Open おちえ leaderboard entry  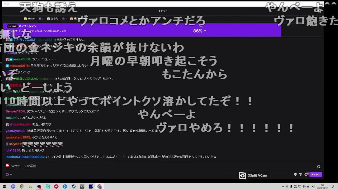(x=52, y=18)
